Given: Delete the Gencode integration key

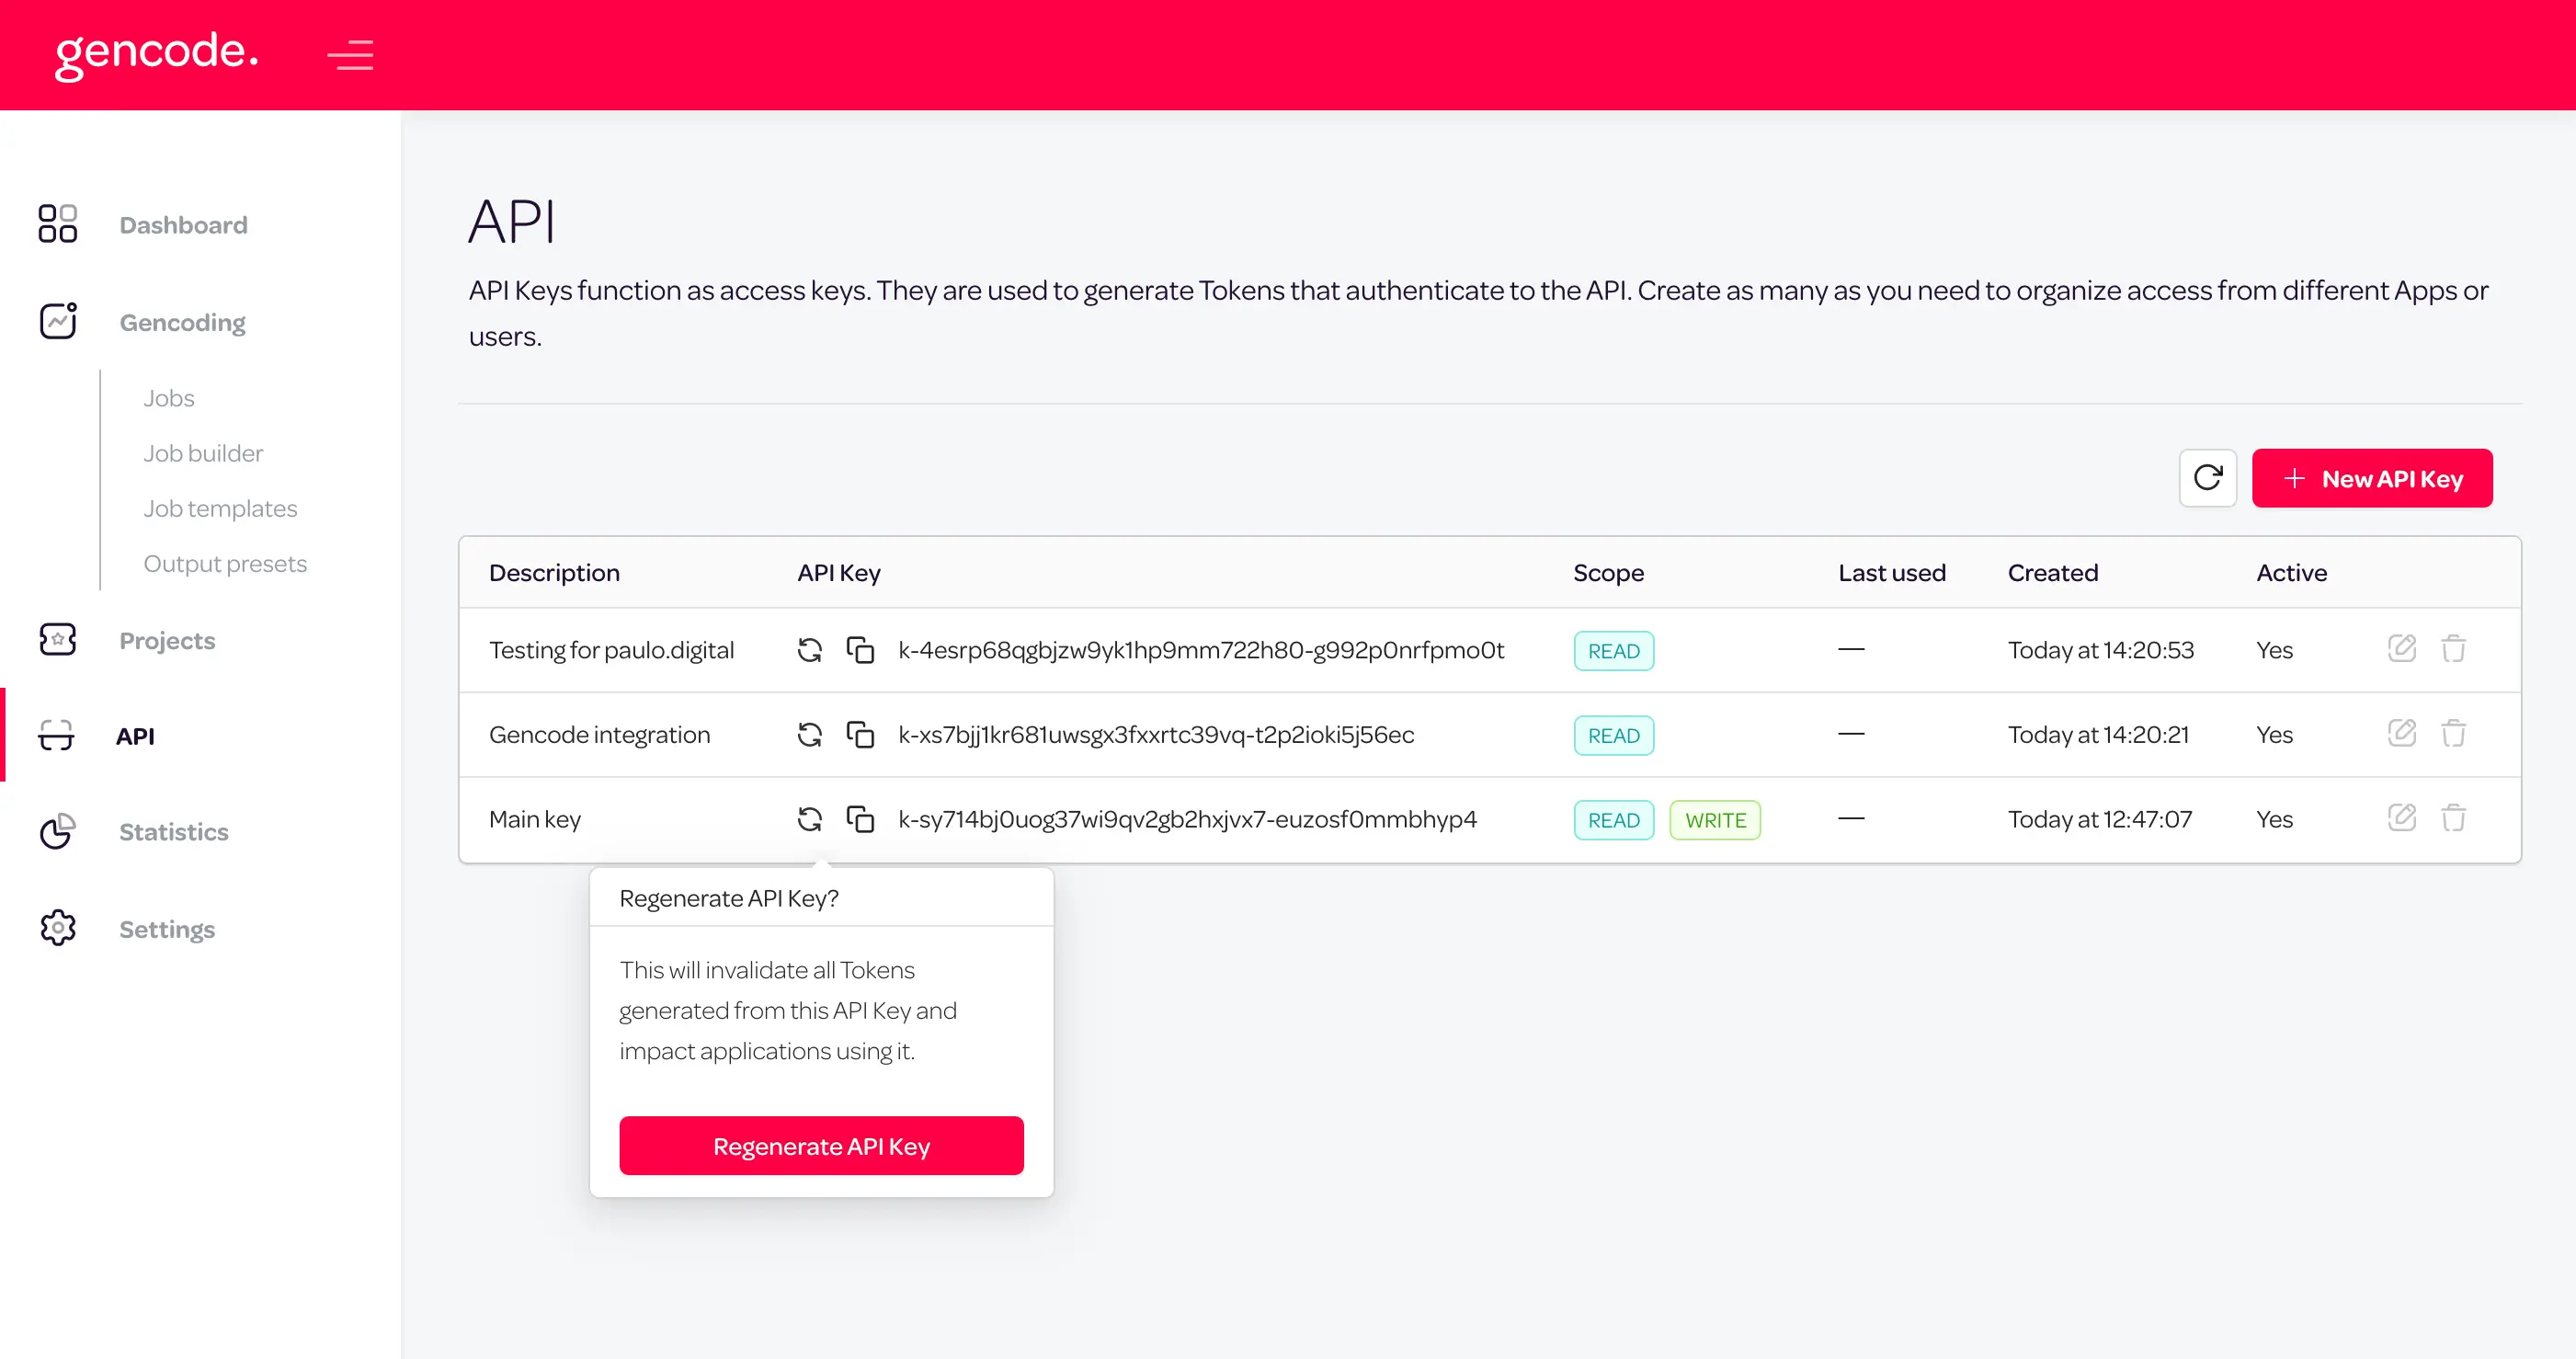Looking at the screenshot, I should (x=2453, y=734).
